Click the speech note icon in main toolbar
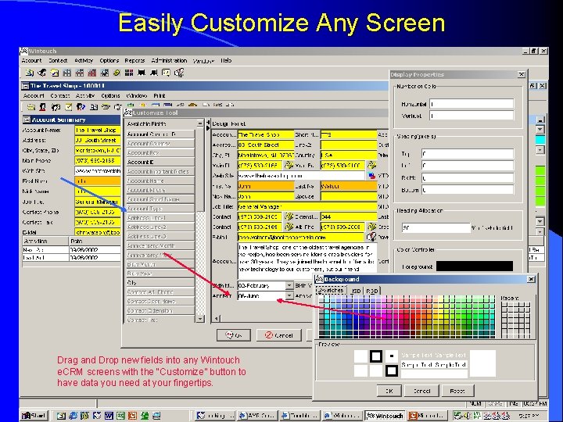 pyautogui.click(x=167, y=73)
